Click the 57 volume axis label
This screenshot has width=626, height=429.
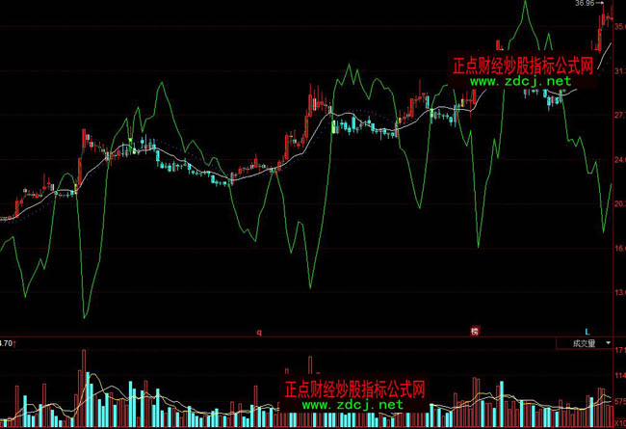tap(618, 403)
